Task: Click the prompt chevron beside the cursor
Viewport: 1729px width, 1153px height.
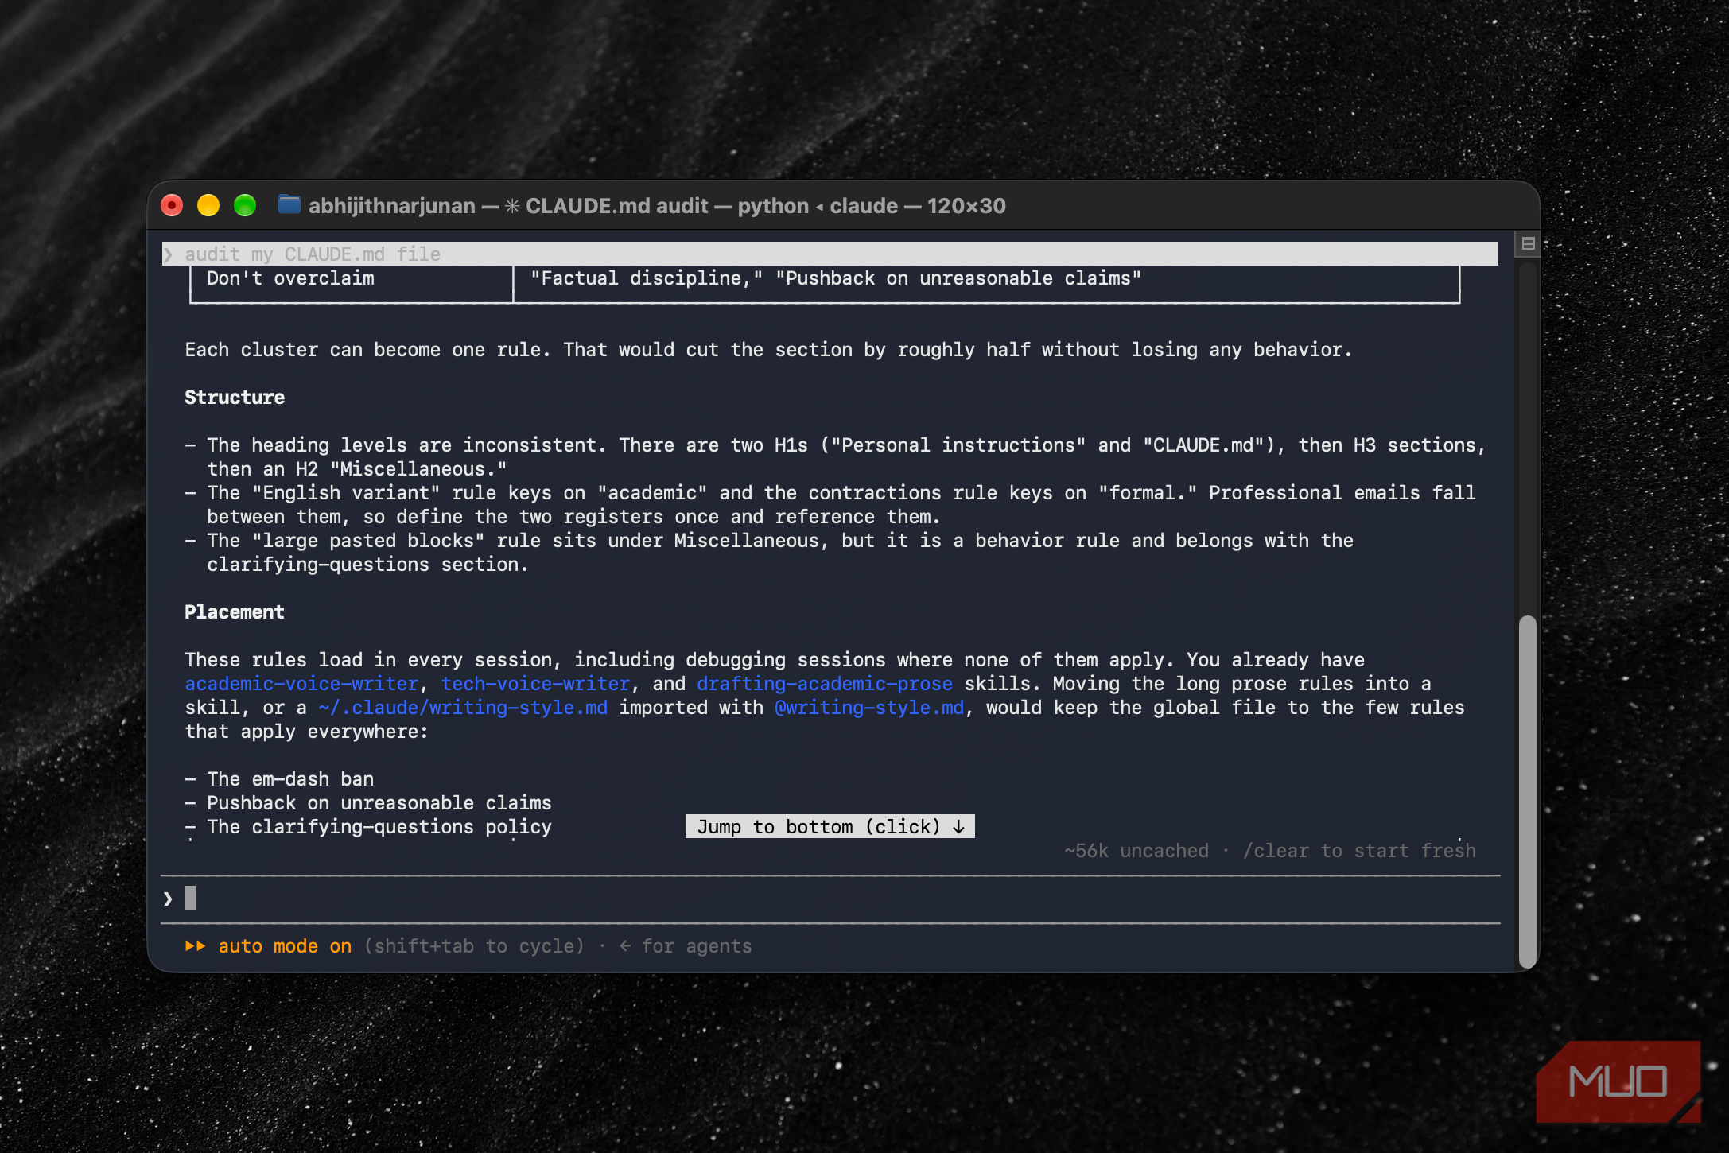Action: pyautogui.click(x=168, y=899)
